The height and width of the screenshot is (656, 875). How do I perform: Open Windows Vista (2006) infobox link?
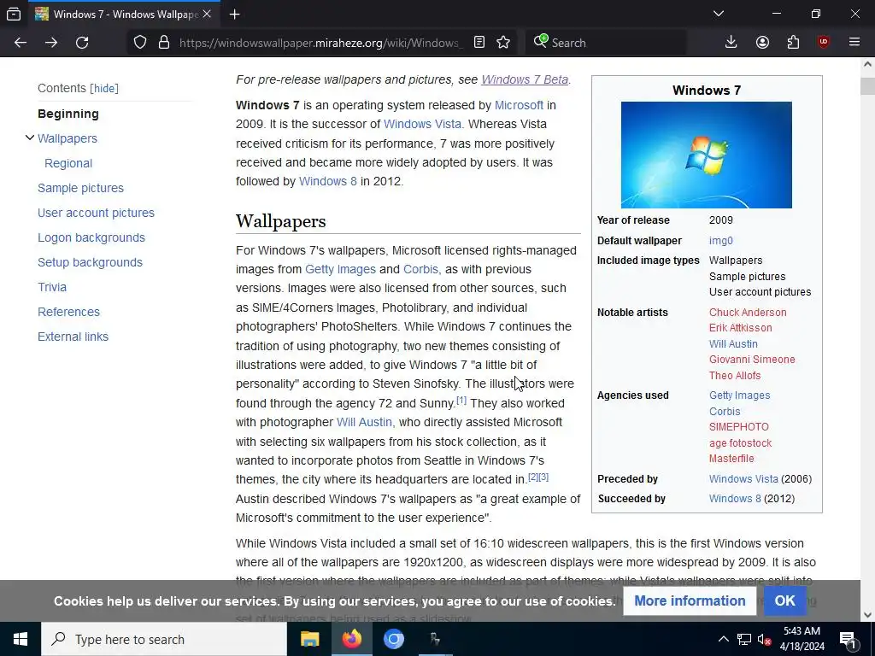click(743, 479)
